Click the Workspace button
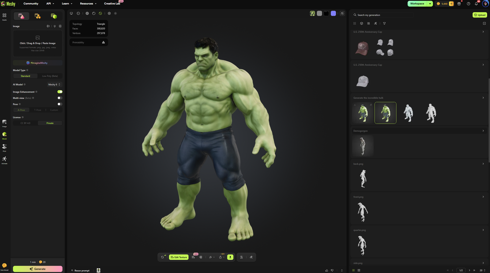490x273 pixels. 417,4
